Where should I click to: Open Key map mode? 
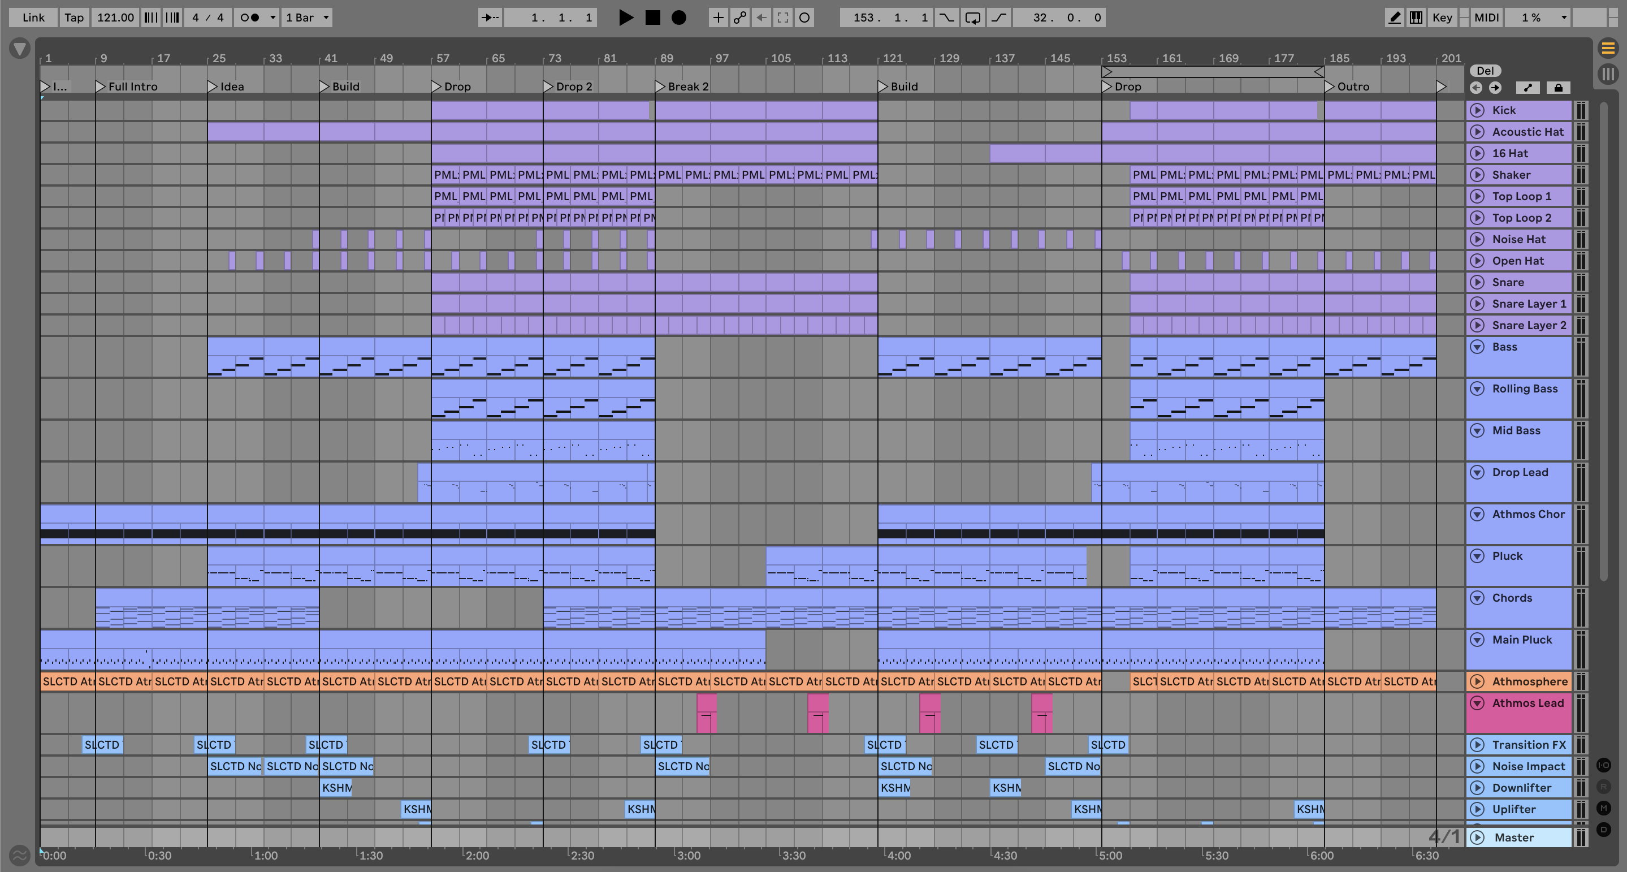1442,18
